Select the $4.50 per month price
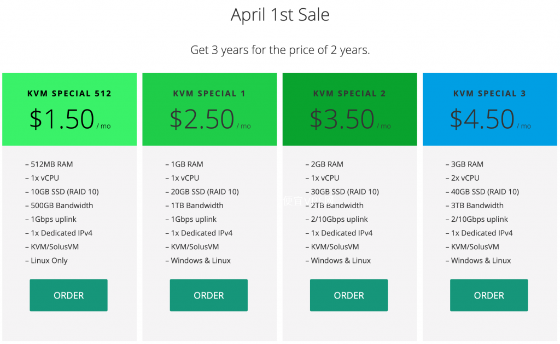 click(490, 119)
